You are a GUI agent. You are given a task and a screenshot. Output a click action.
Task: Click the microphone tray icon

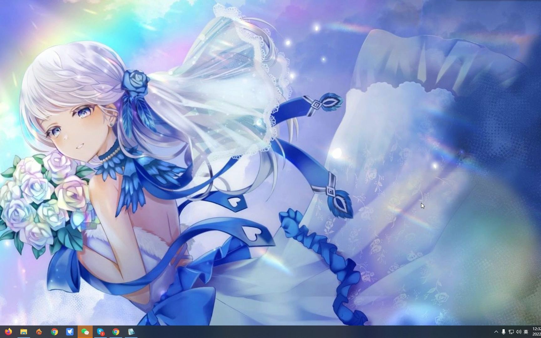(x=503, y=332)
